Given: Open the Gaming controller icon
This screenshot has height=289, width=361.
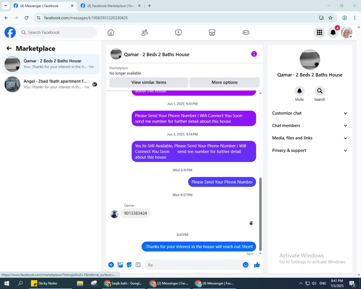Looking at the screenshot, I should coord(246,32).
